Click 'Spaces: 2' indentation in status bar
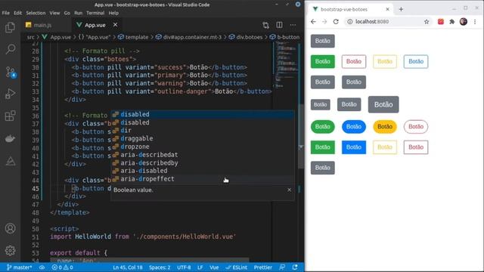Viewport: 484px width, 272px height. pos(160,267)
